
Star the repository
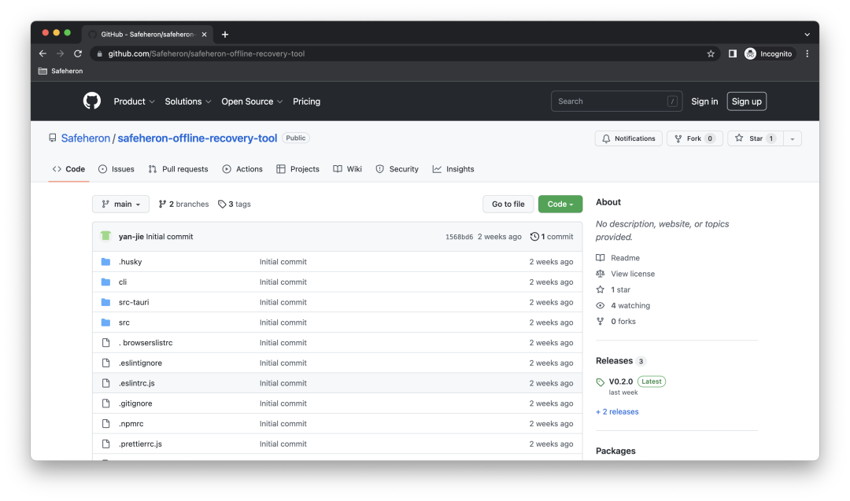pos(755,138)
